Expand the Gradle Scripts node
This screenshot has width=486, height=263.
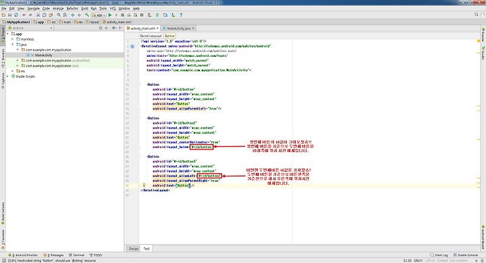coord(7,76)
